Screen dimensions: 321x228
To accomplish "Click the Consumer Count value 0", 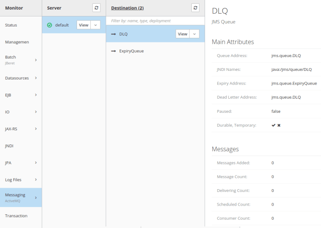I will [273, 218].
